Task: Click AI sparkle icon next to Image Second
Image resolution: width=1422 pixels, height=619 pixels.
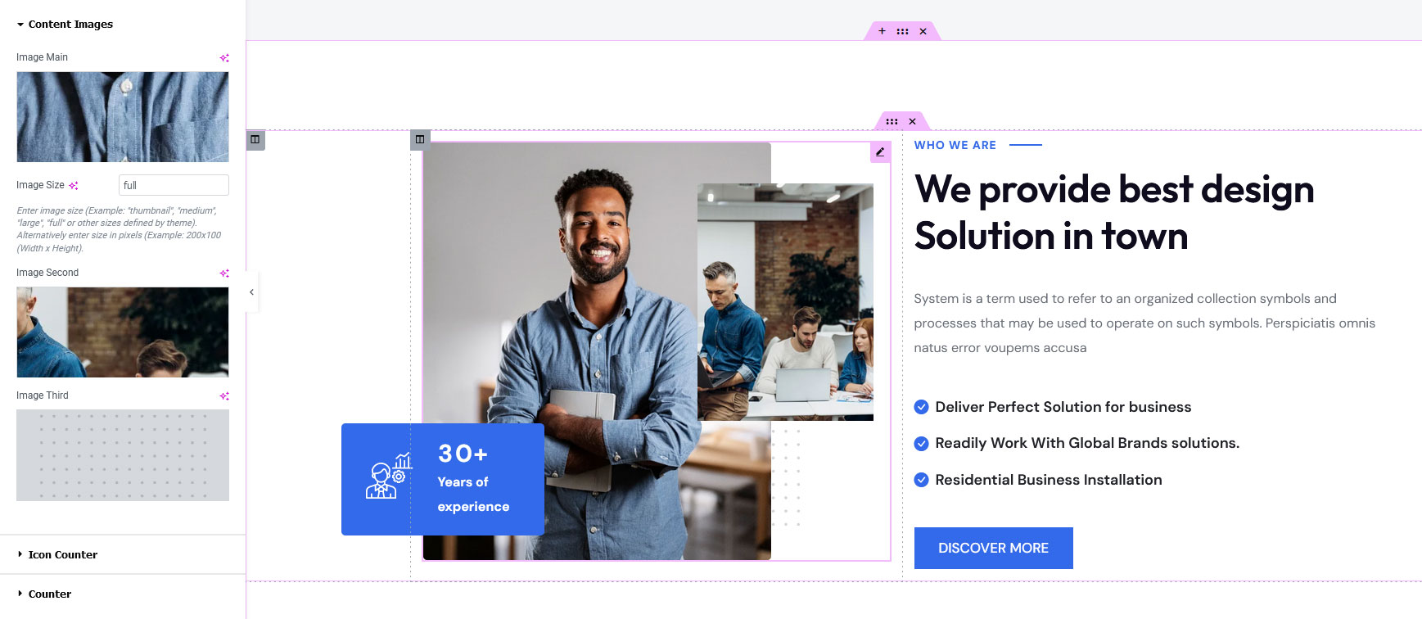Action: [224, 273]
